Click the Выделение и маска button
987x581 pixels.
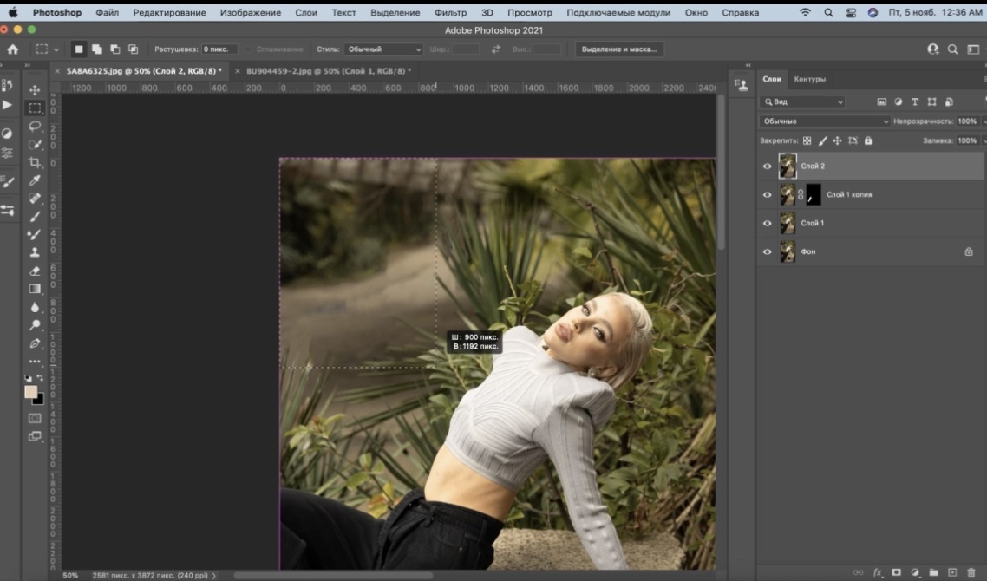[x=619, y=49]
